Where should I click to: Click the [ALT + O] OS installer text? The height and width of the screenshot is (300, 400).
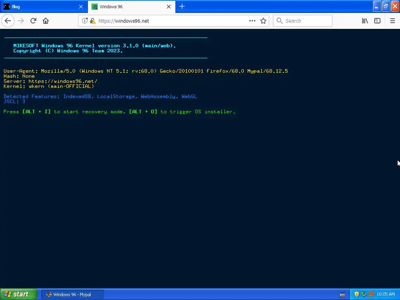143,111
